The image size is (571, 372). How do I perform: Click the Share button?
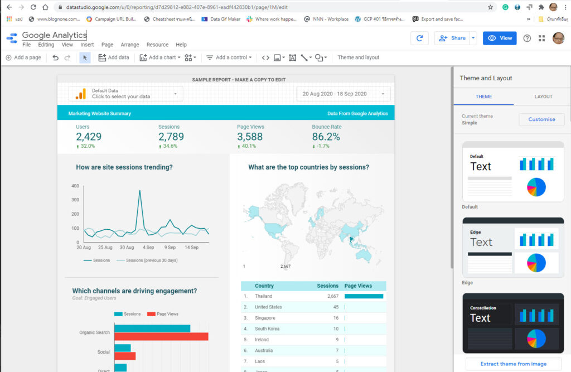coord(452,38)
